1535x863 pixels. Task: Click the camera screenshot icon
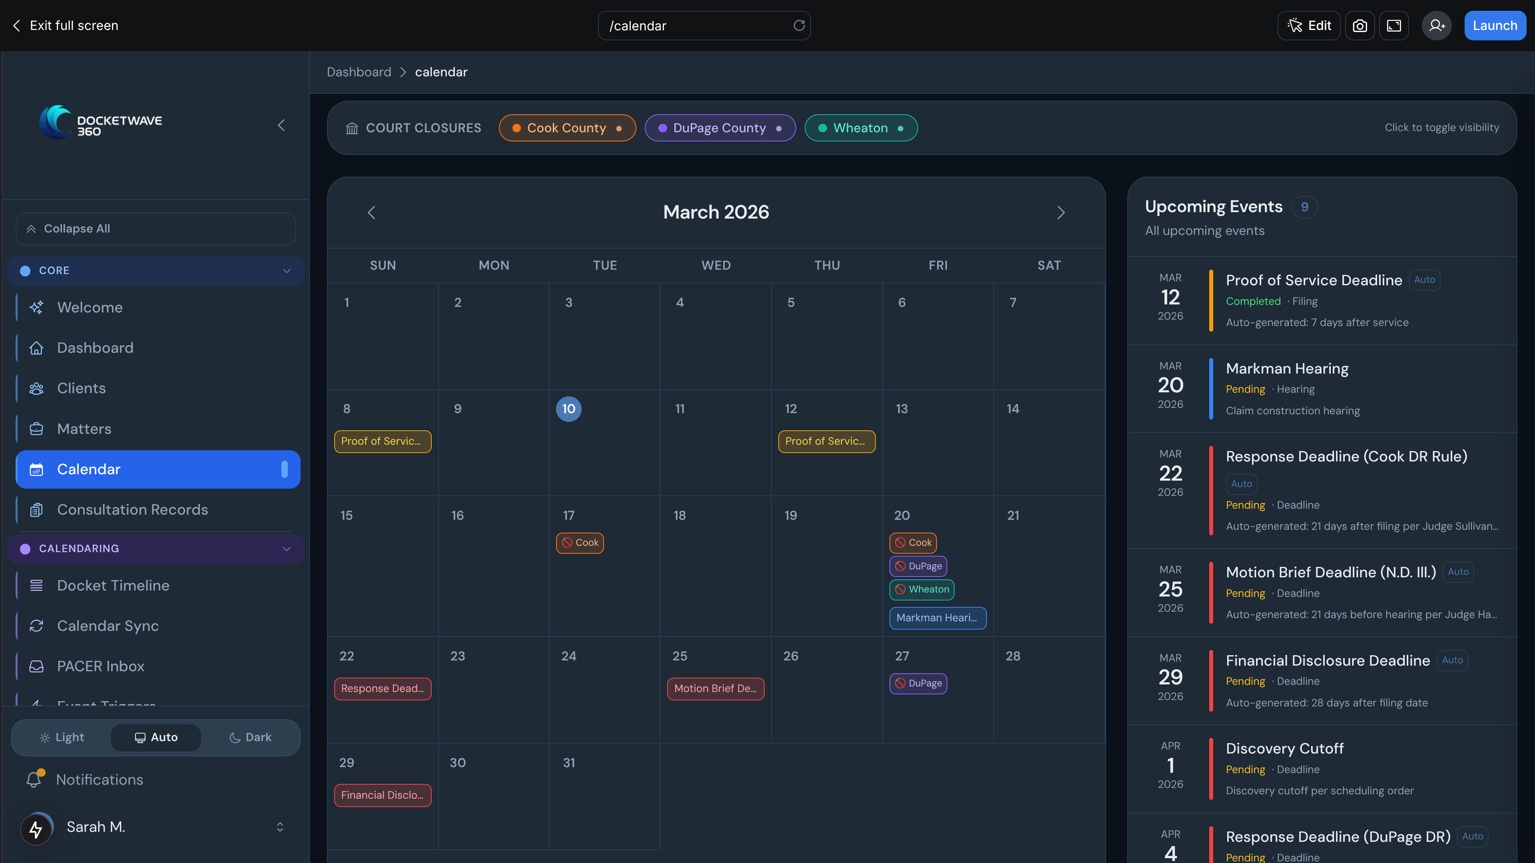click(x=1359, y=26)
